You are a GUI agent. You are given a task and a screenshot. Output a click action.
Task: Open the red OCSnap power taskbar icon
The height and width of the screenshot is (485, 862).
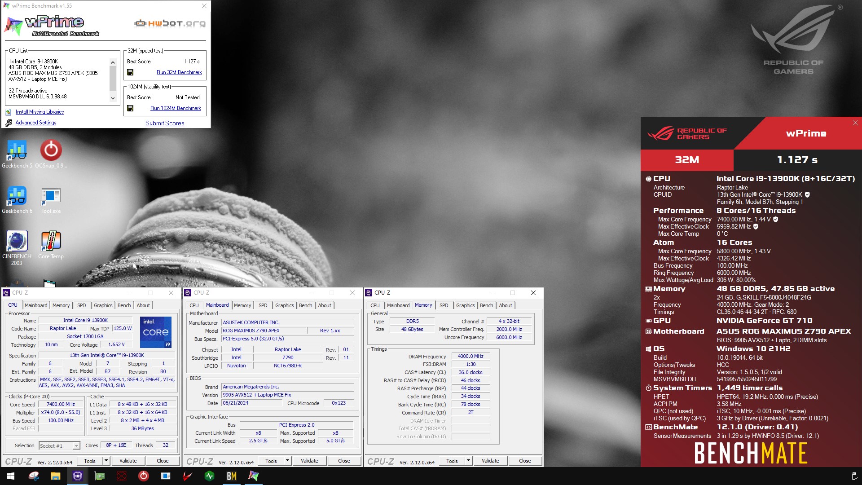point(143,476)
